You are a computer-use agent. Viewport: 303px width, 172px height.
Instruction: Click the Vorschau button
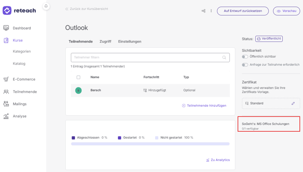[x=286, y=11]
